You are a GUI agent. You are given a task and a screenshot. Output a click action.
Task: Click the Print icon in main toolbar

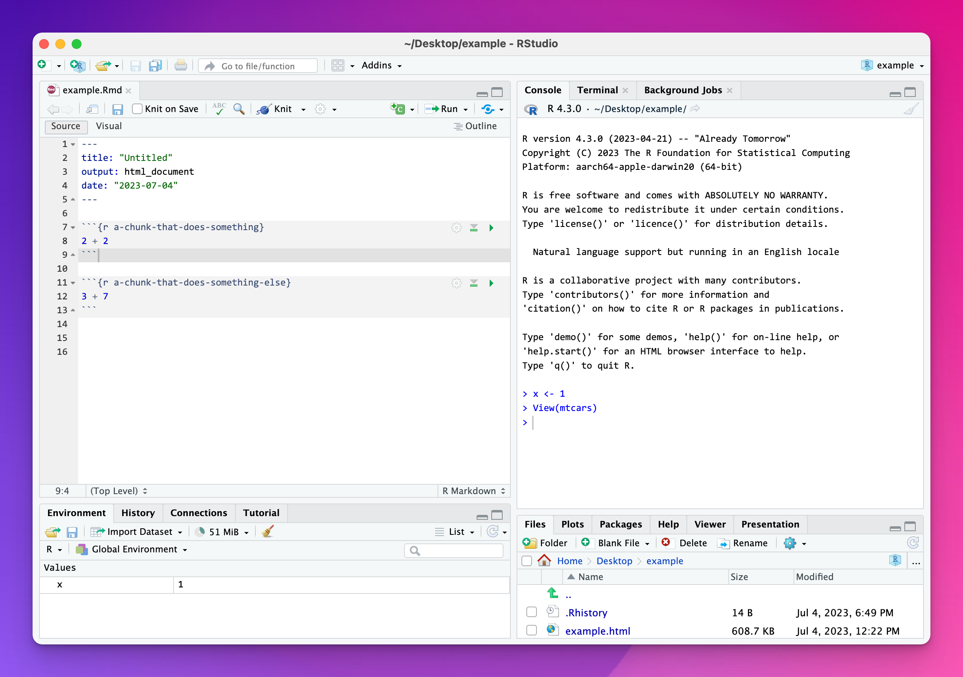(x=181, y=66)
